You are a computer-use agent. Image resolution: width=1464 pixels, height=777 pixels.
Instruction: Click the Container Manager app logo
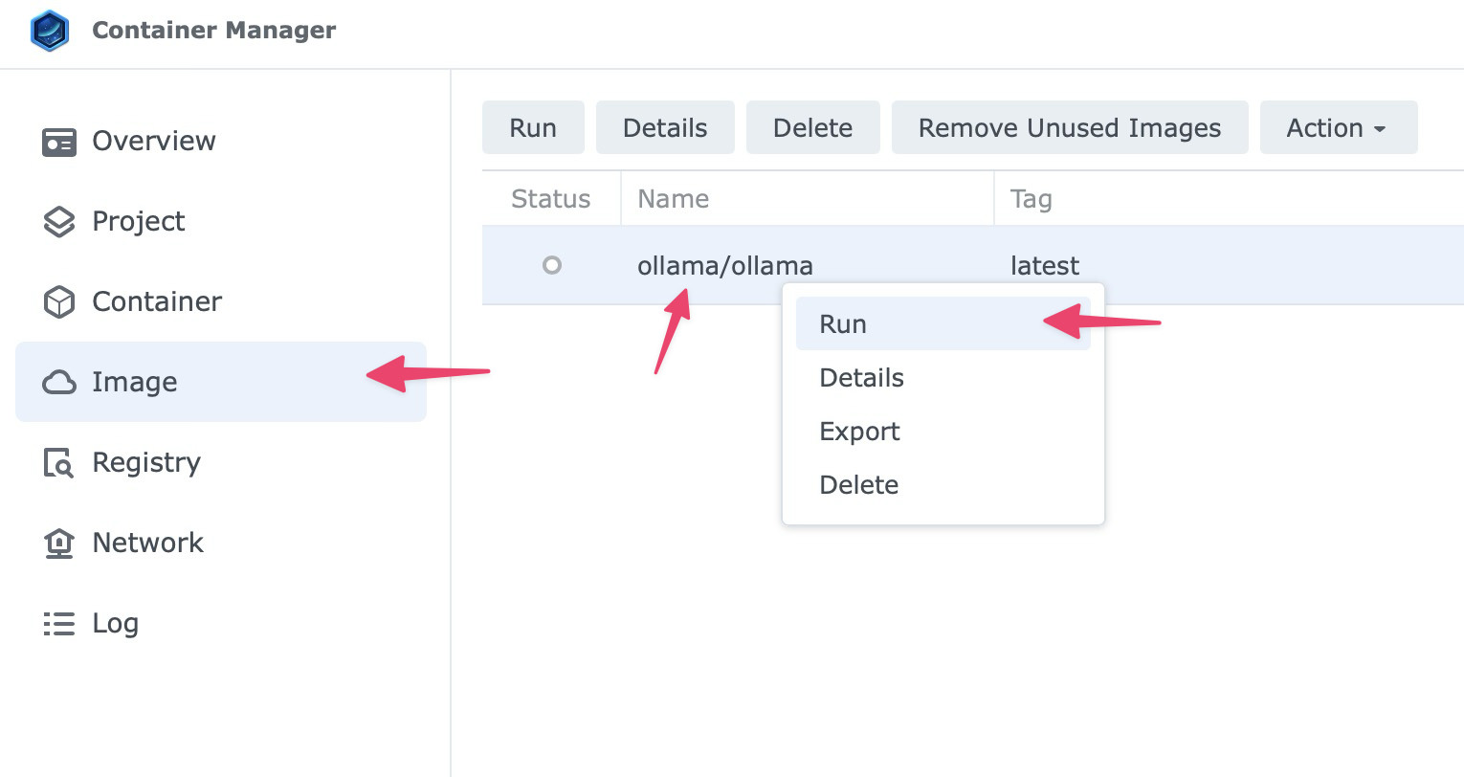[x=50, y=31]
